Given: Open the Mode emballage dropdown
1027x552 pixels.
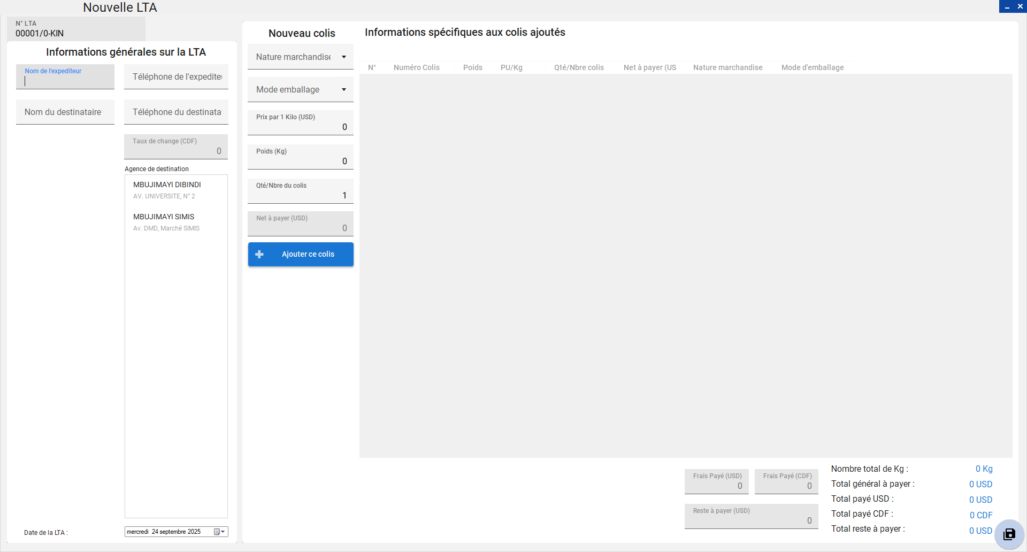Looking at the screenshot, I should tap(343, 90).
